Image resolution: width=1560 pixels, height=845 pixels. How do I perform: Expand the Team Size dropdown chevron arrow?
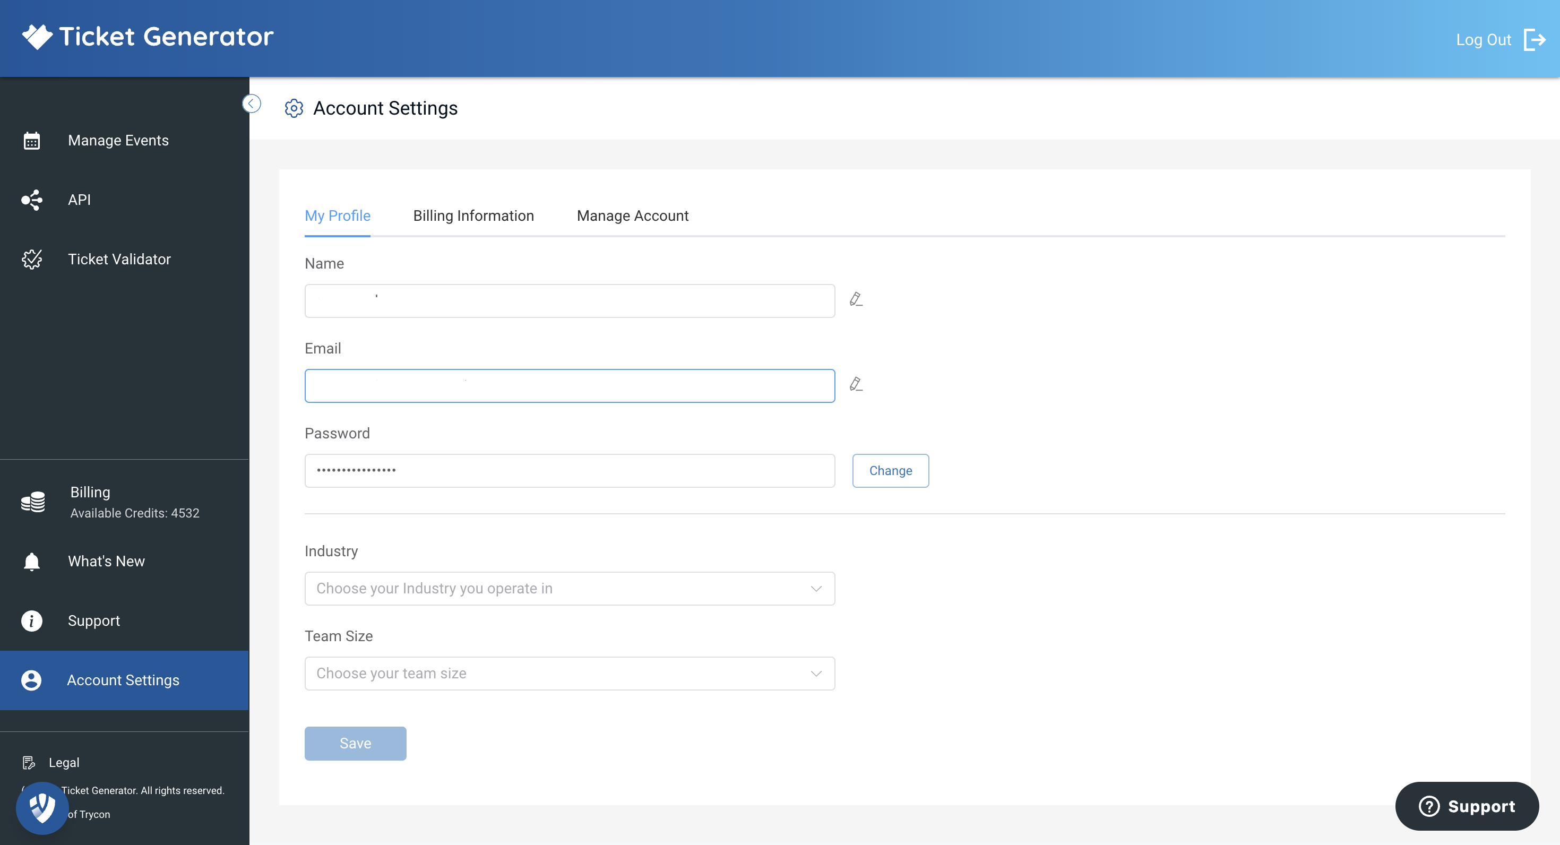[816, 674]
